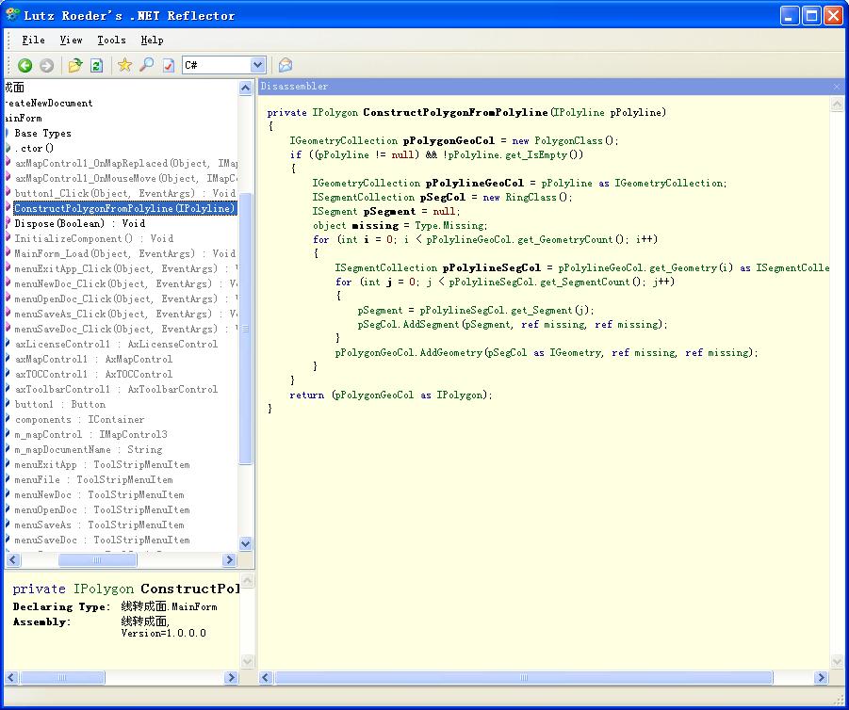Viewport: 849px width, 710px height.
Task: Close the Disassembler pane
Action: 837,86
